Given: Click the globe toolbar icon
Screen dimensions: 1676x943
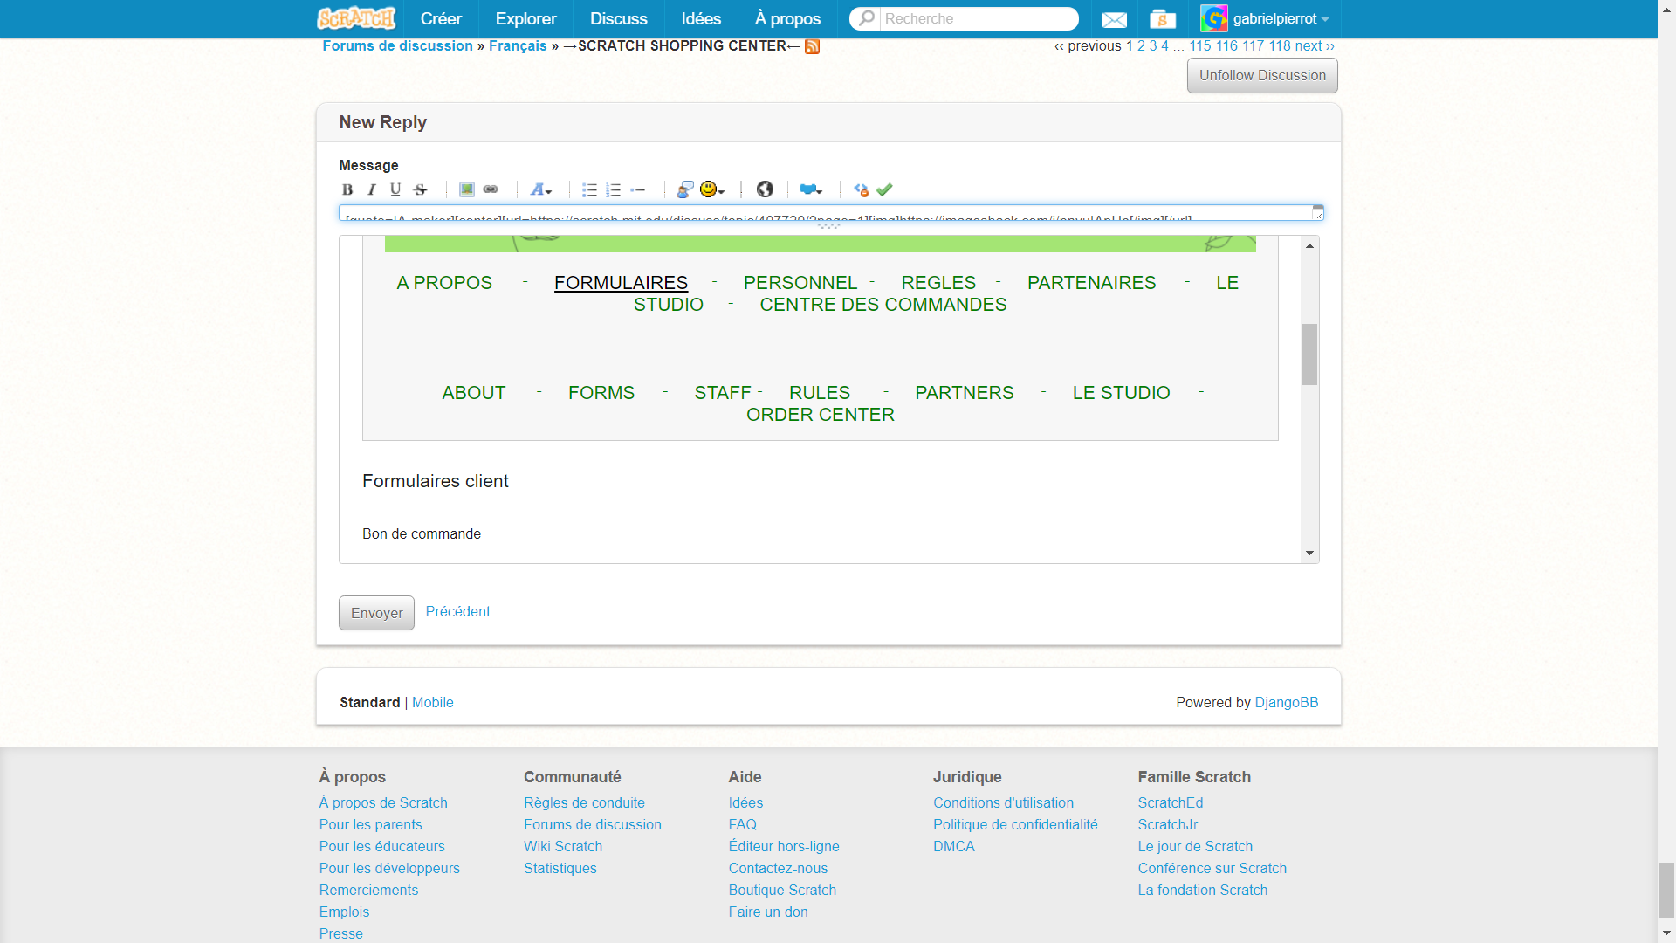Looking at the screenshot, I should point(765,189).
